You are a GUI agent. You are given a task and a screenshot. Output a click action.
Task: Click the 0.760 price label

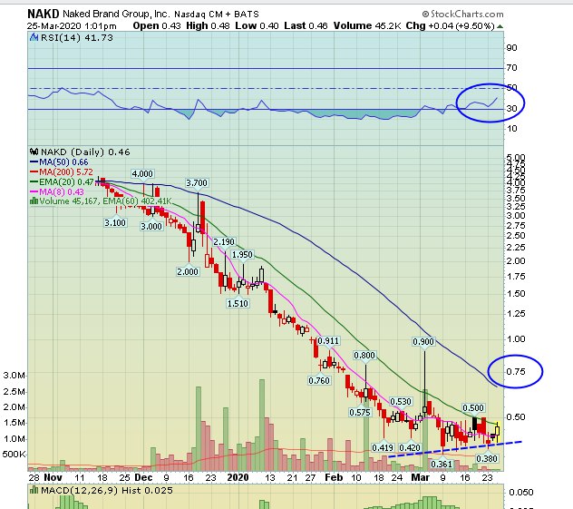point(319,381)
